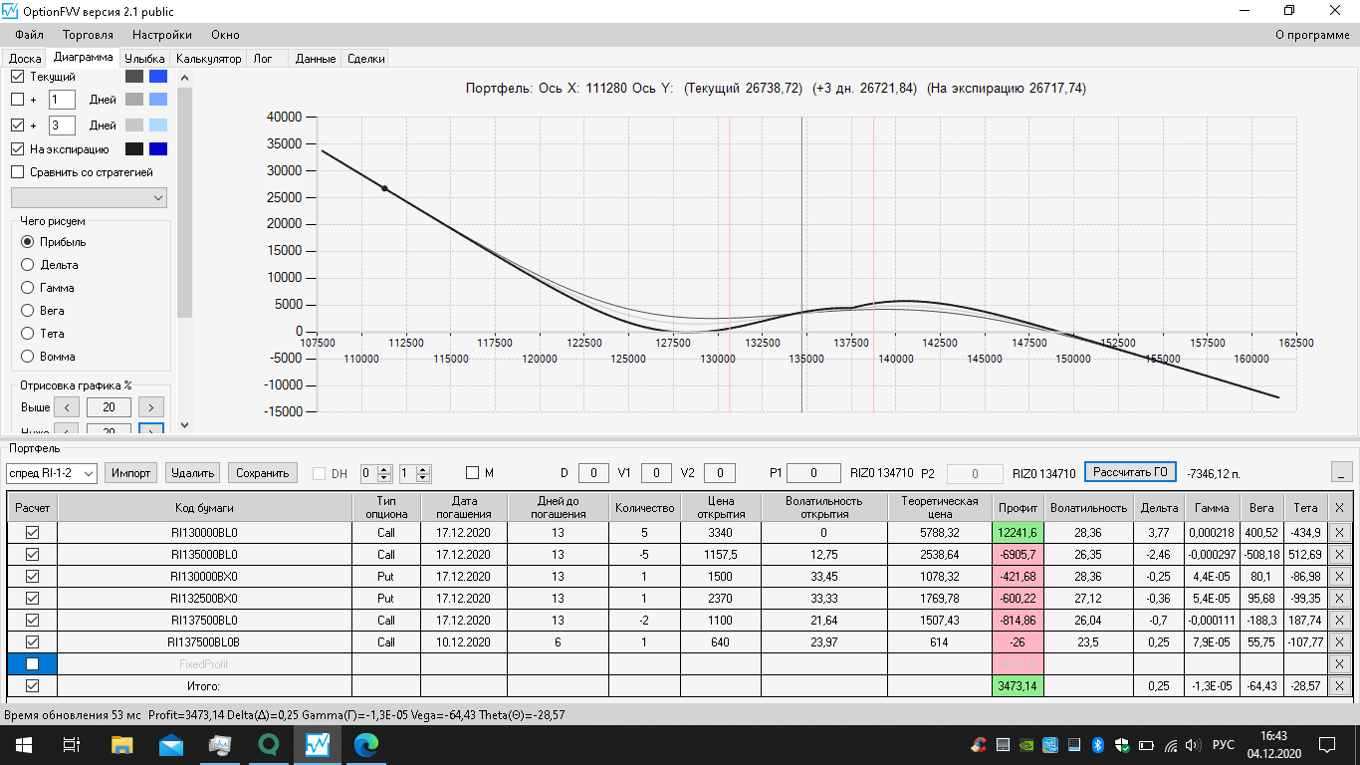
Task: Click the spinner showing 1 beside DH
Action: click(415, 473)
